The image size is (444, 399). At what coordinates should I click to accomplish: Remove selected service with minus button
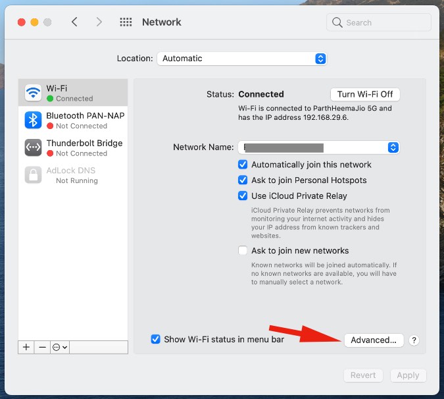pos(42,347)
